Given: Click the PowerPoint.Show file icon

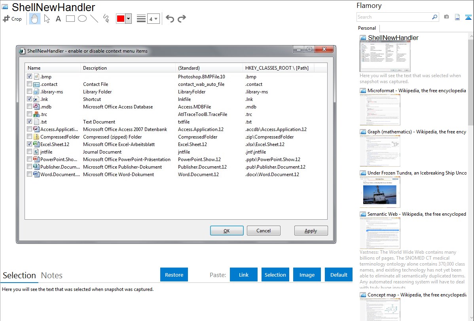Looking at the screenshot, I should pos(36,159).
